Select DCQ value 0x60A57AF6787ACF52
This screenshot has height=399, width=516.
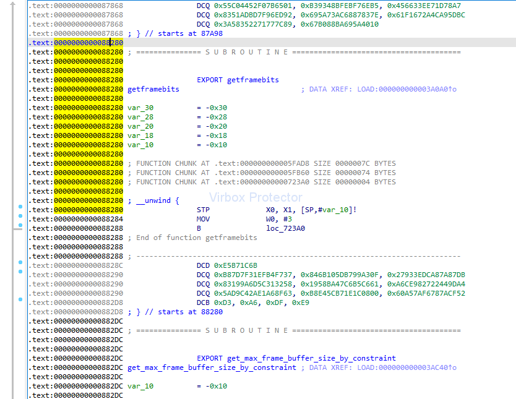point(426,293)
